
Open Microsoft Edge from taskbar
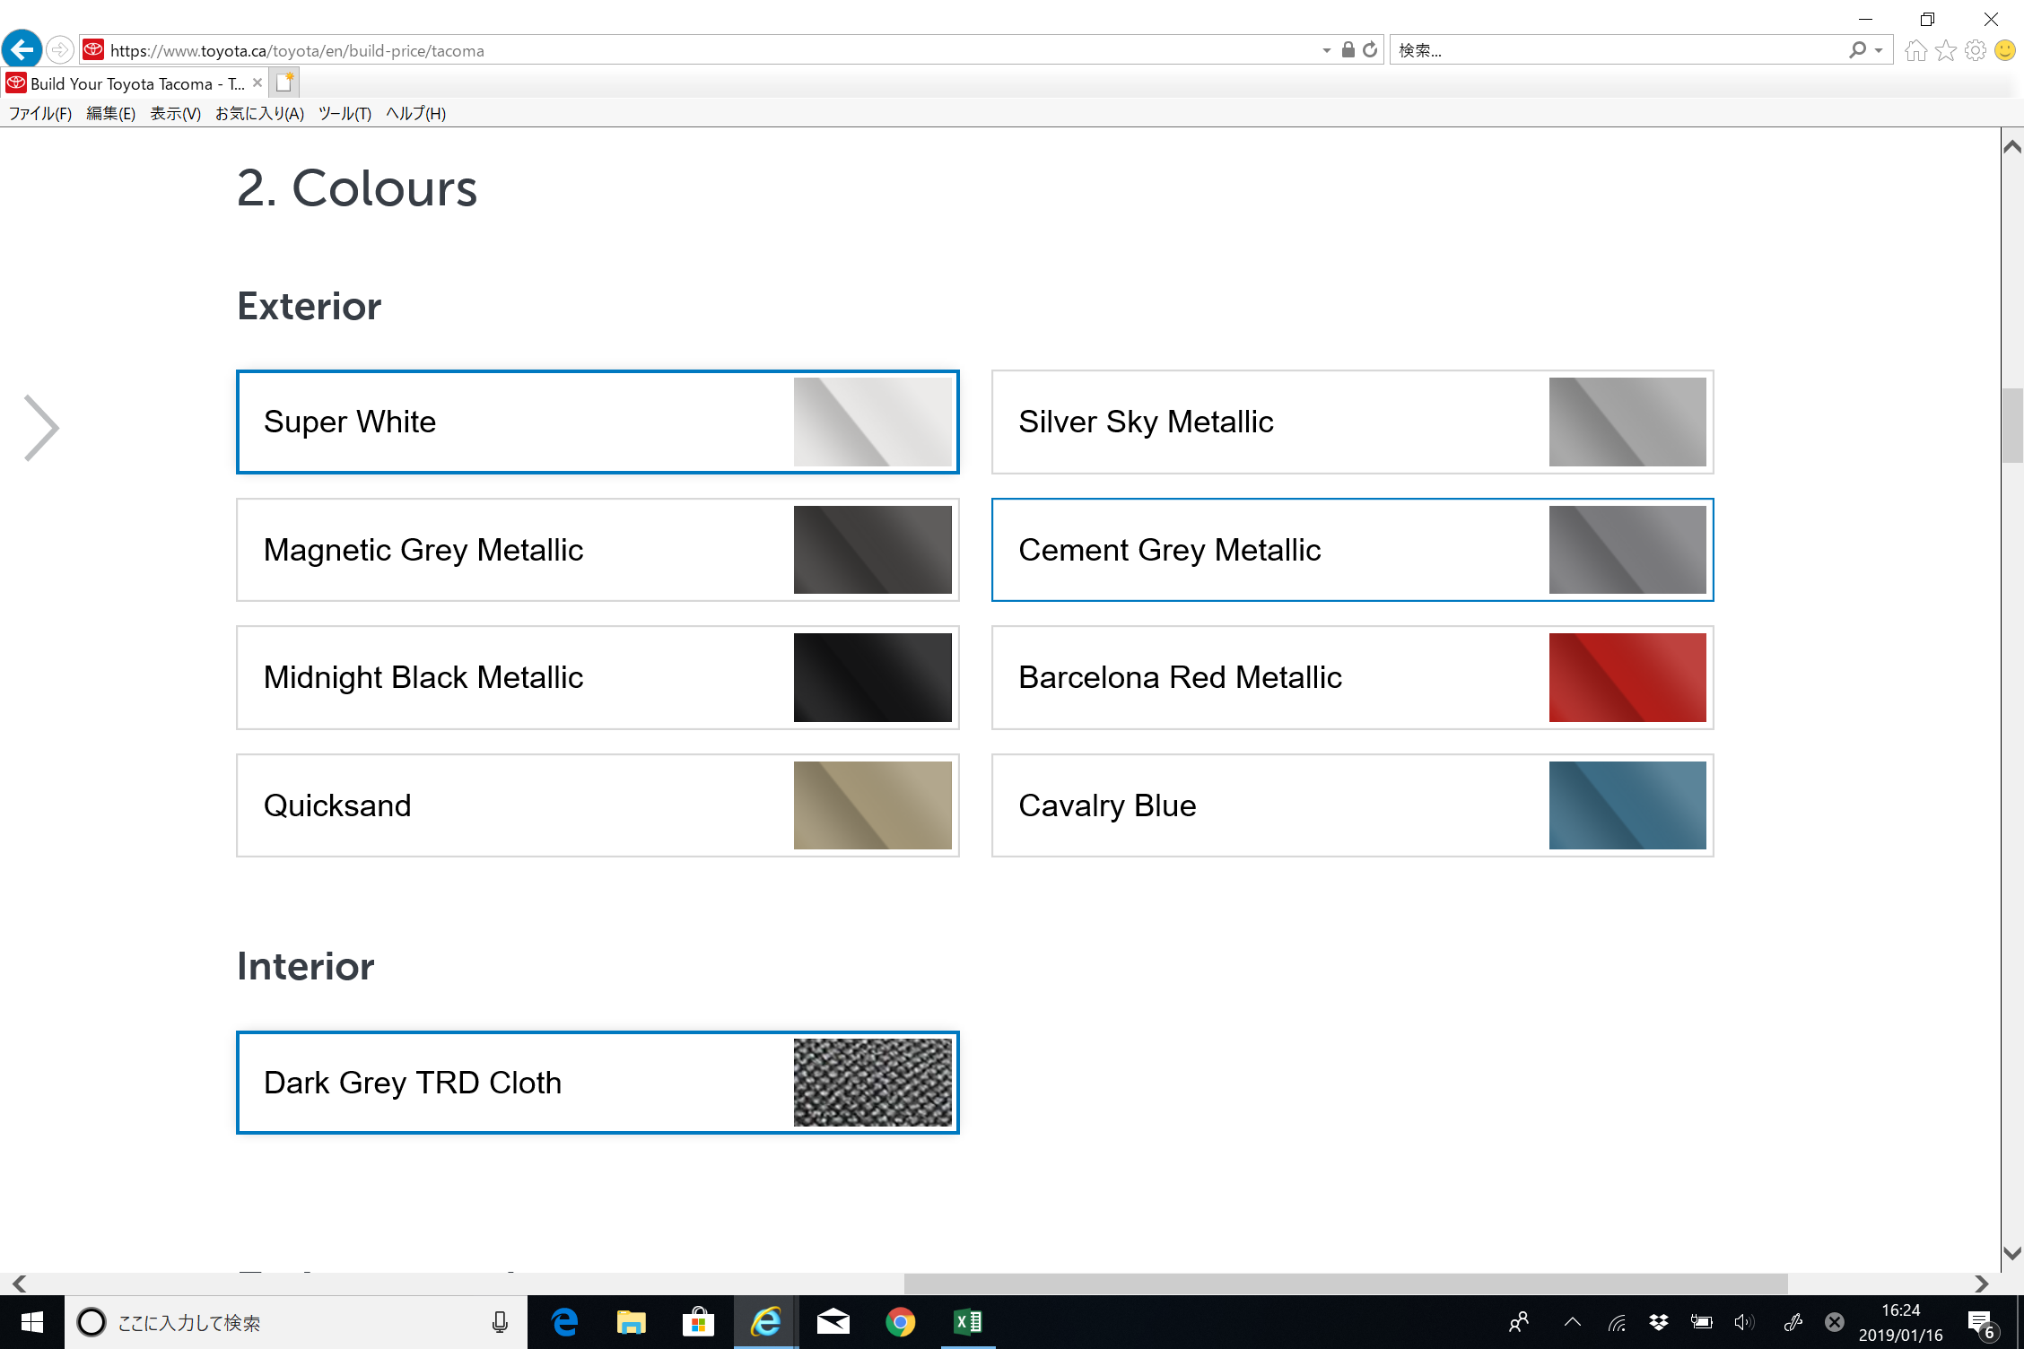(x=564, y=1322)
